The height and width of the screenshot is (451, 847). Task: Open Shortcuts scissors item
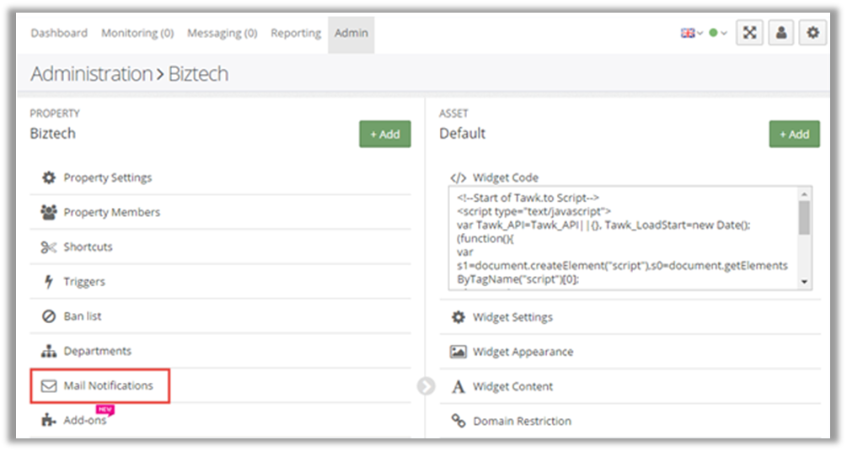coord(88,247)
